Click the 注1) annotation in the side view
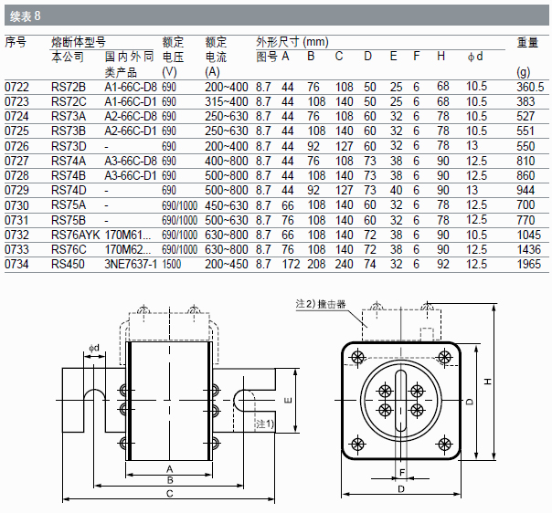Screen dimensions: 552x513 (x=264, y=424)
